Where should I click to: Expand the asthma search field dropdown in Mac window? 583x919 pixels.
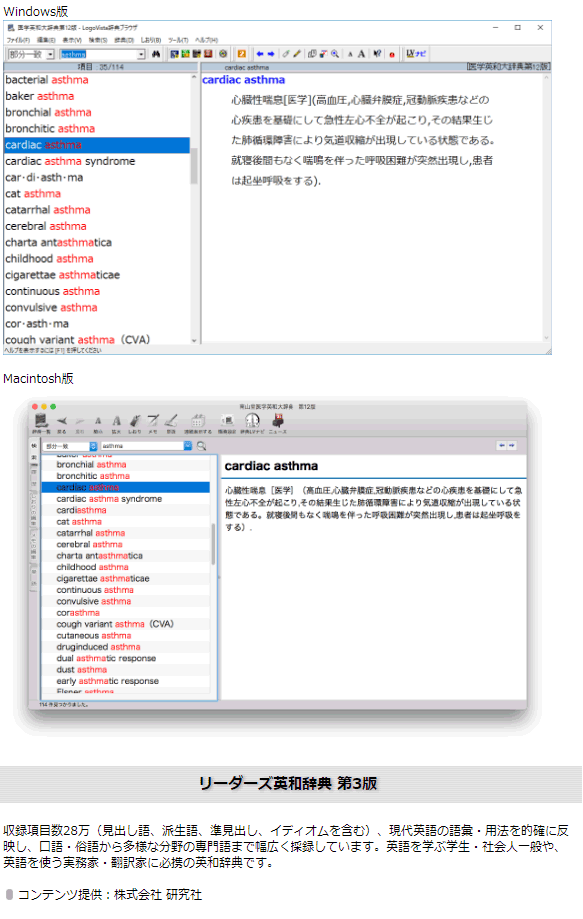click(188, 447)
